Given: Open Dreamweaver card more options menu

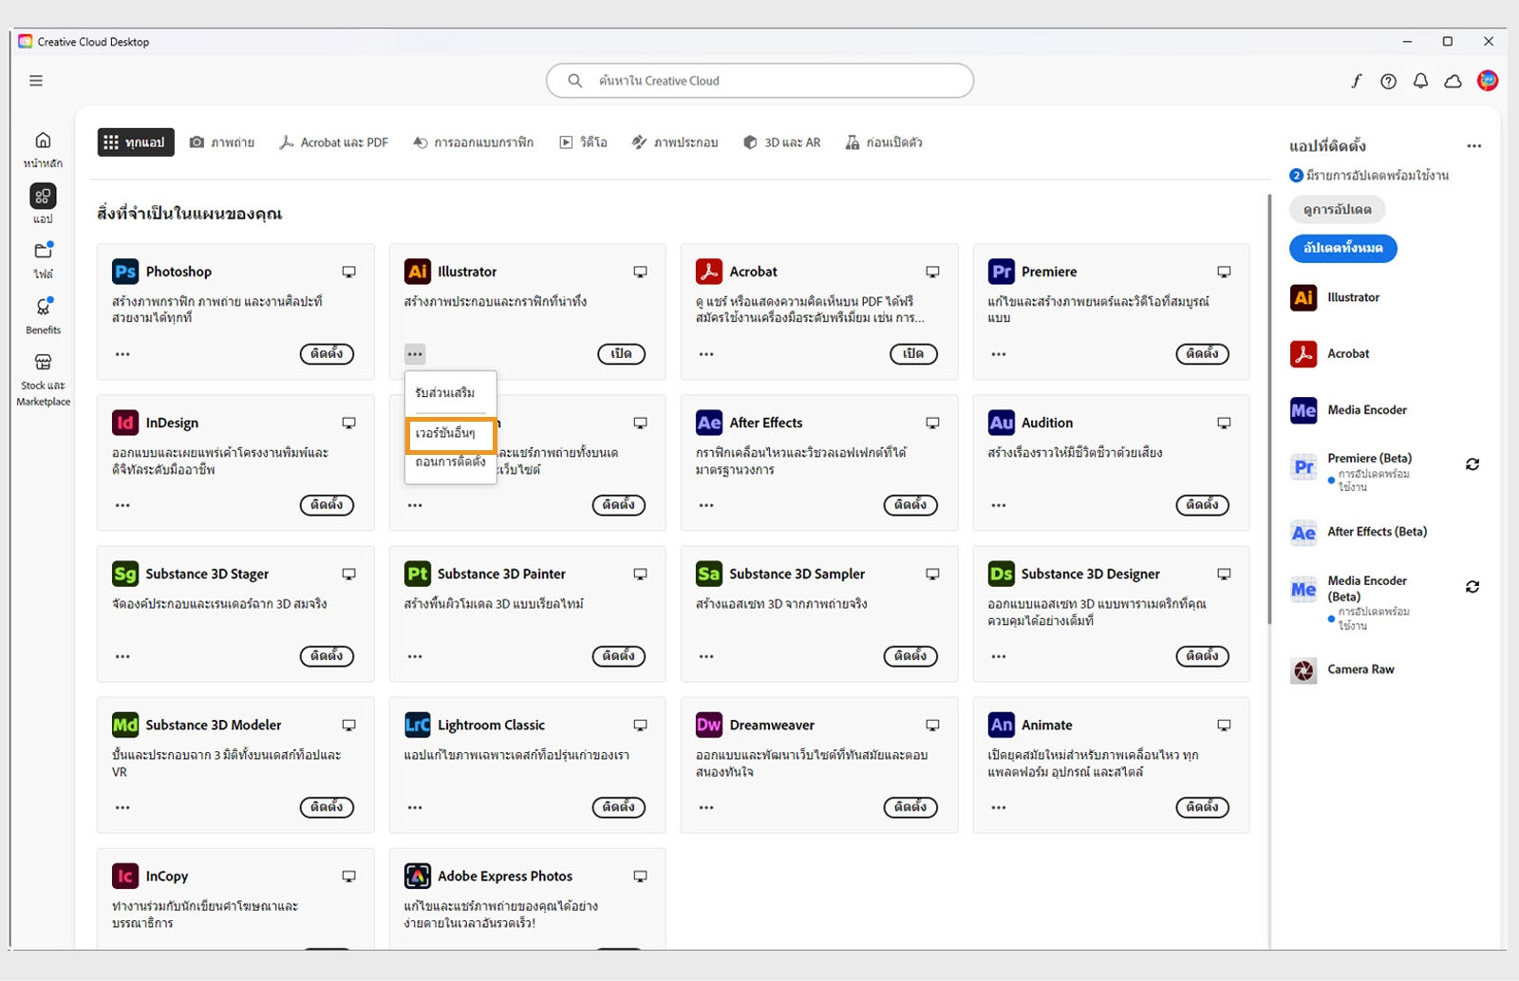Looking at the screenshot, I should [x=706, y=807].
